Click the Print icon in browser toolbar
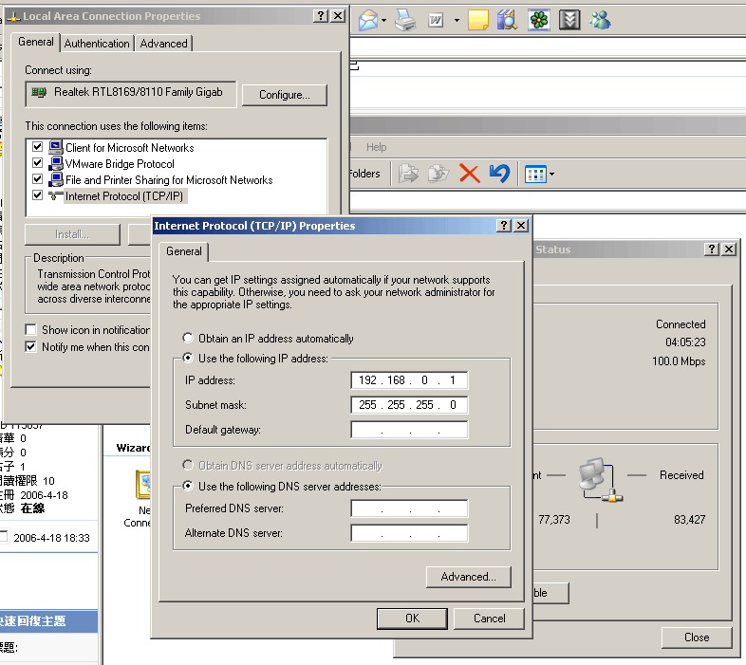The image size is (746, 665). pos(405,20)
